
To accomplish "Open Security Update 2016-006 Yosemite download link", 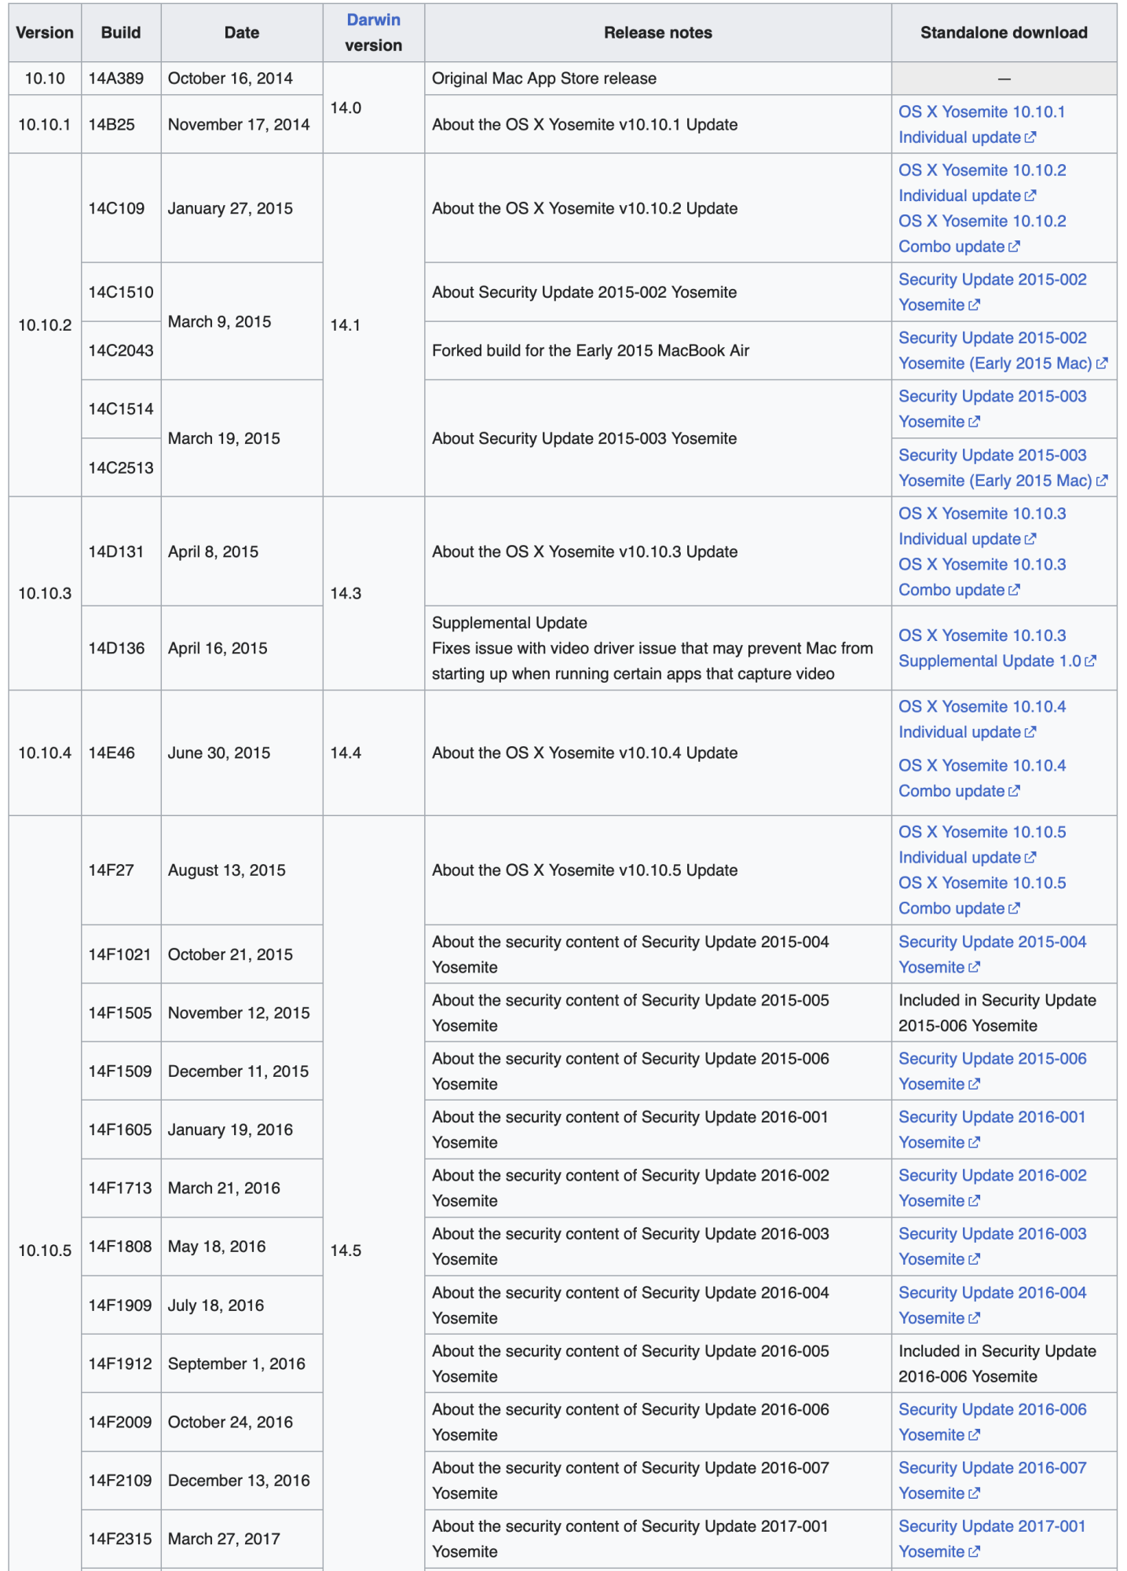I will coord(992,1422).
